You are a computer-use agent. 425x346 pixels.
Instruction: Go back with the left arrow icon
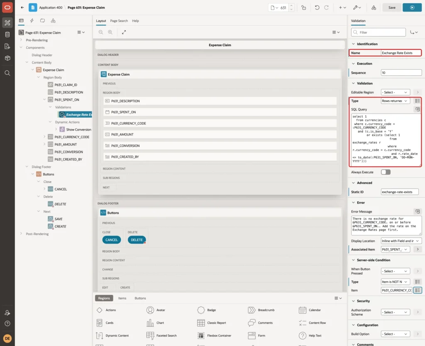coord(22,7)
